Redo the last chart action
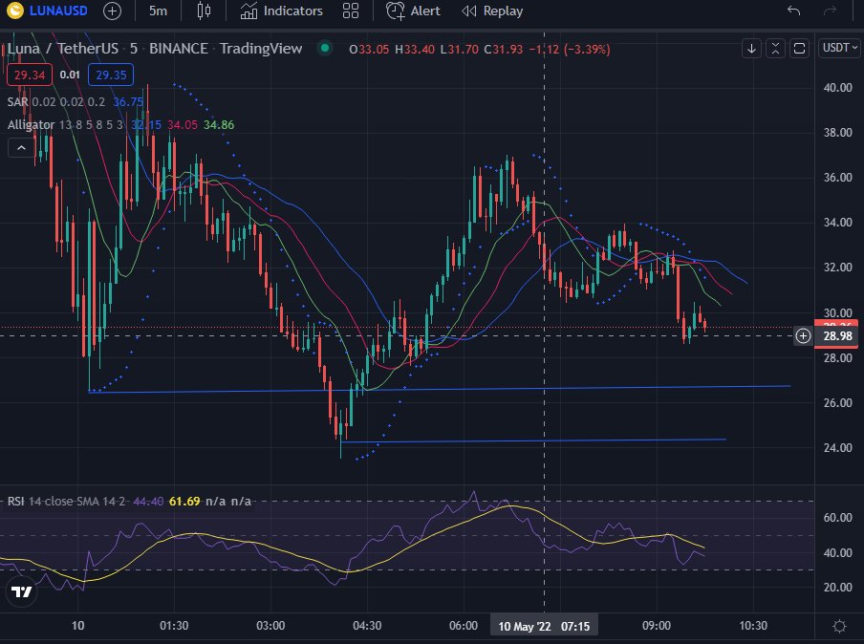This screenshot has width=864, height=644. pos(830,11)
